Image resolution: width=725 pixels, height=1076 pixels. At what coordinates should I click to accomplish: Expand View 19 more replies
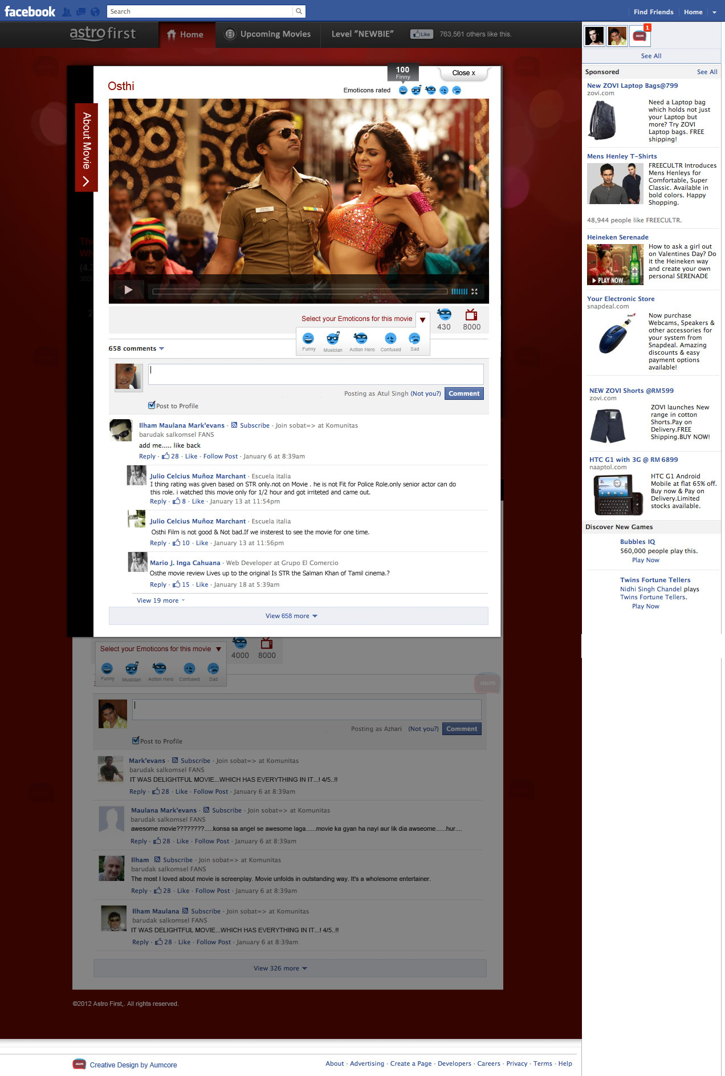tap(161, 600)
